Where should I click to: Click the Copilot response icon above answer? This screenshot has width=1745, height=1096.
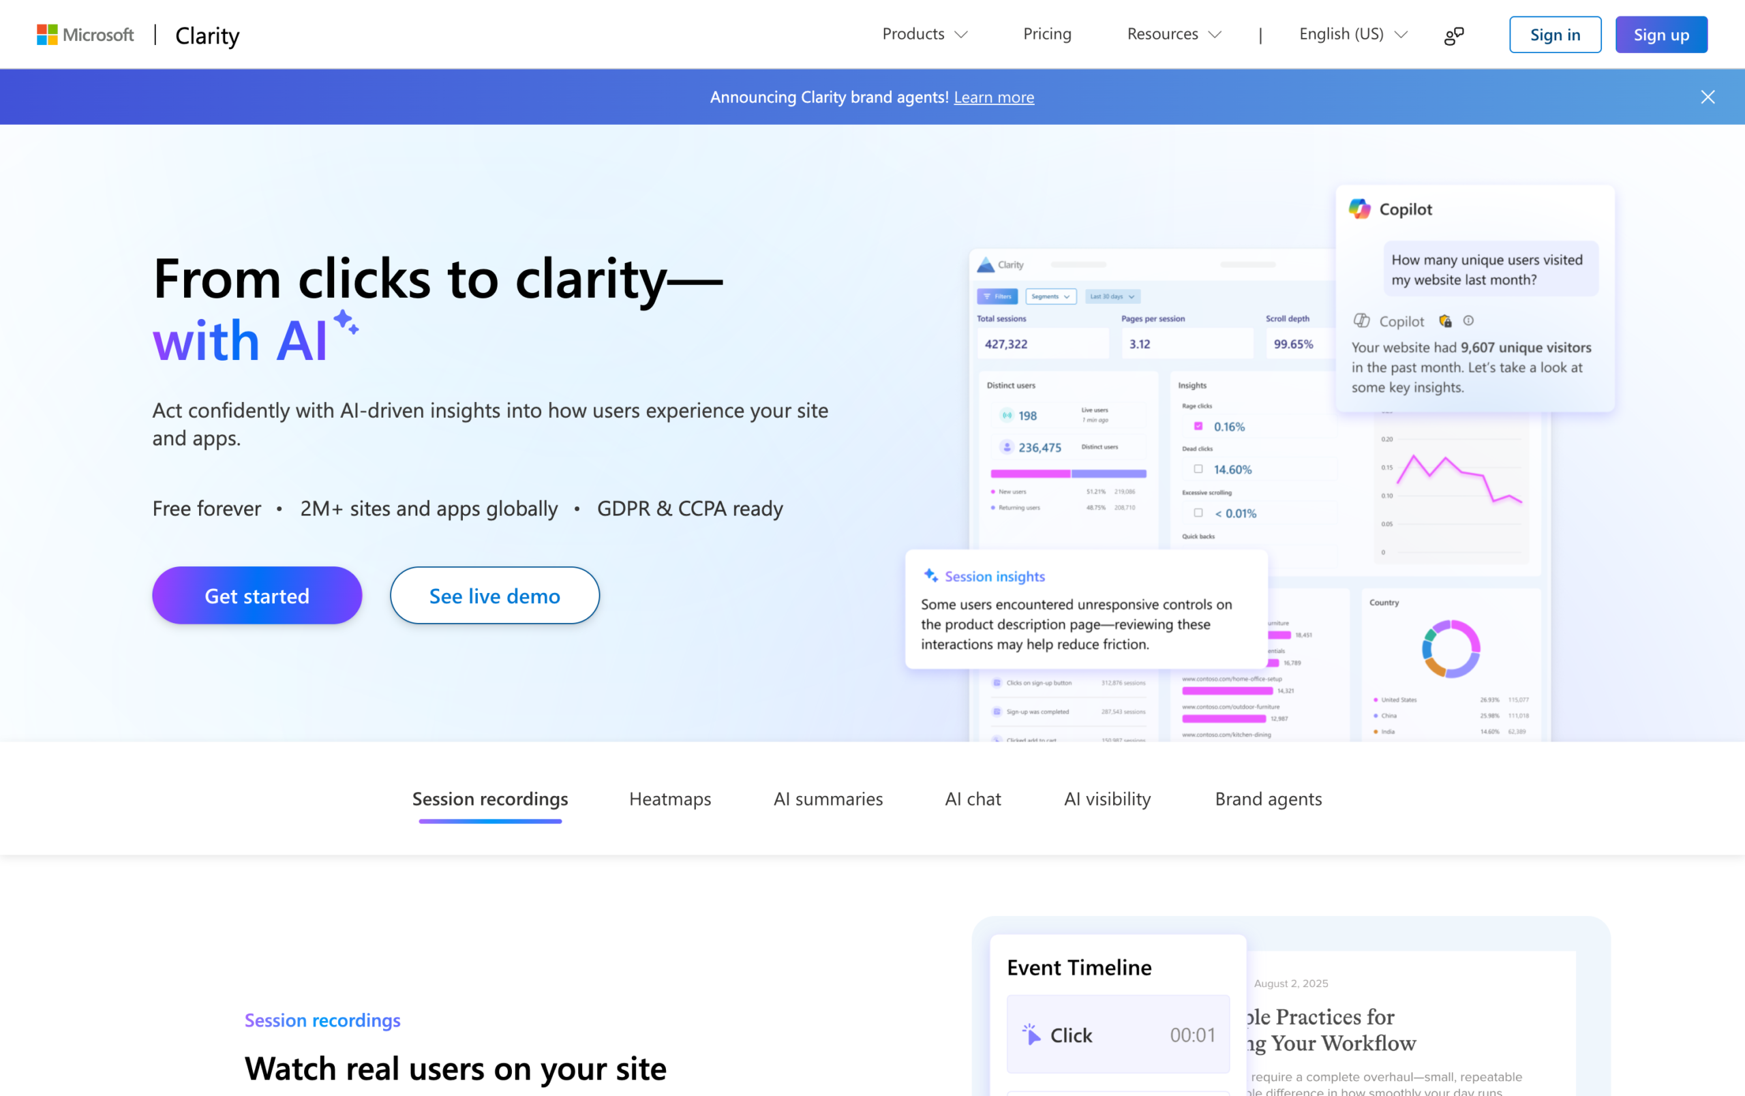coord(1361,320)
